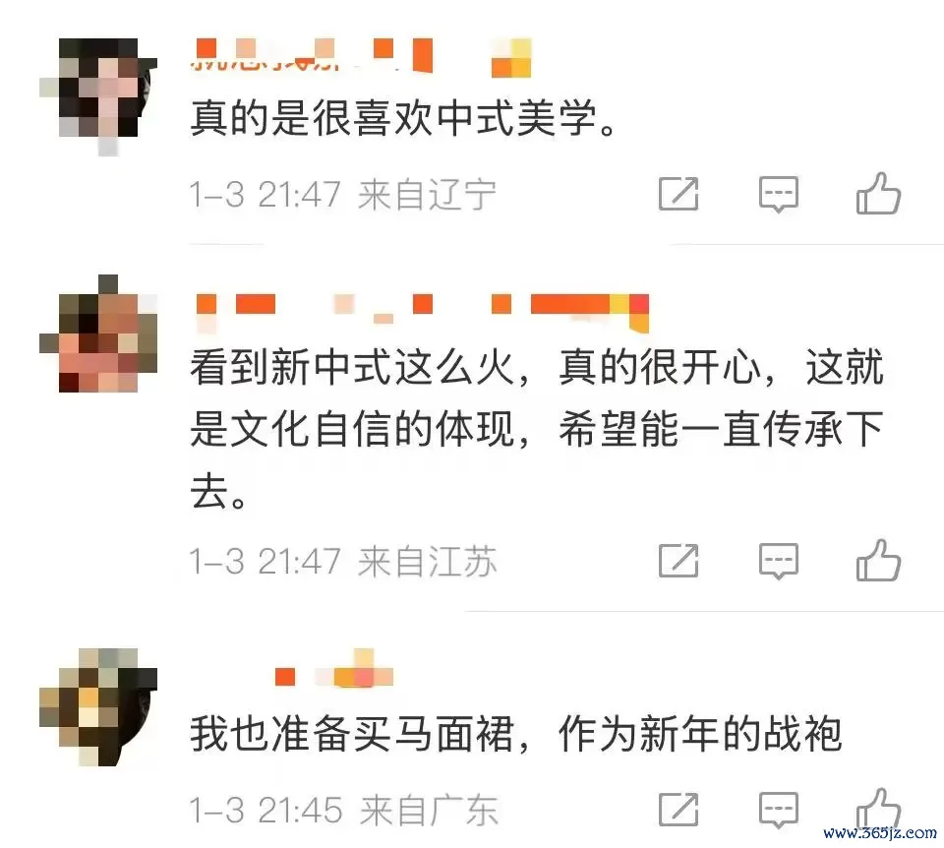The width and height of the screenshot is (944, 848).
Task: Tap the comment text starting with 看到新中式这么火
Action: [x=537, y=429]
